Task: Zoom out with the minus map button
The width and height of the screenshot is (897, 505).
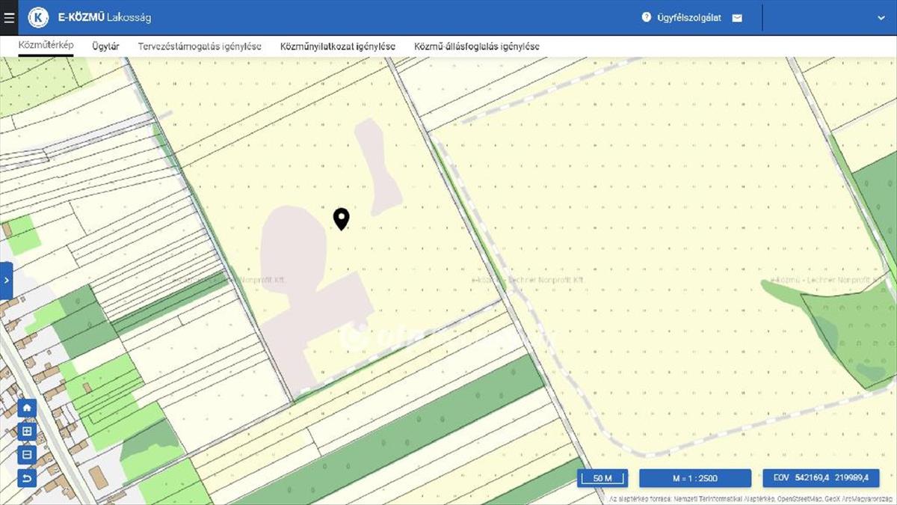Action: pos(28,454)
